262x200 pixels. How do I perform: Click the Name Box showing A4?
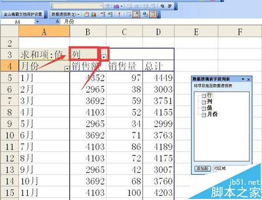pyautogui.click(x=17, y=22)
